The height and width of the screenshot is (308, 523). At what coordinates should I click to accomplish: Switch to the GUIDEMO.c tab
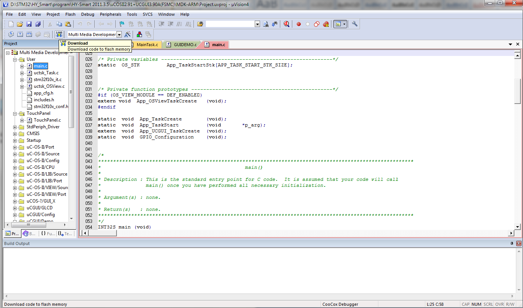181,45
